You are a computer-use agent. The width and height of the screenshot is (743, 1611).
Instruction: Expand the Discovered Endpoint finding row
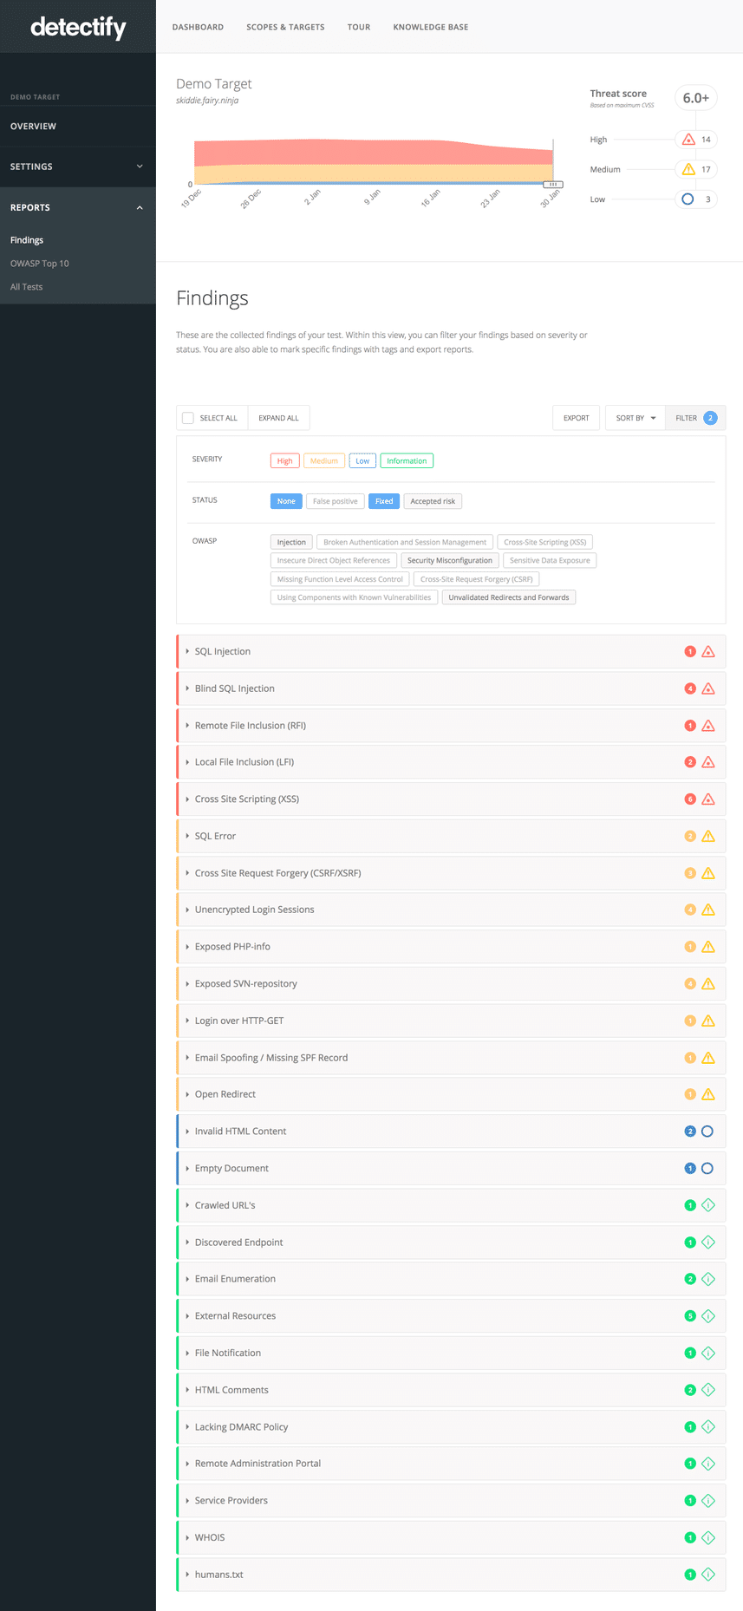[451, 1242]
